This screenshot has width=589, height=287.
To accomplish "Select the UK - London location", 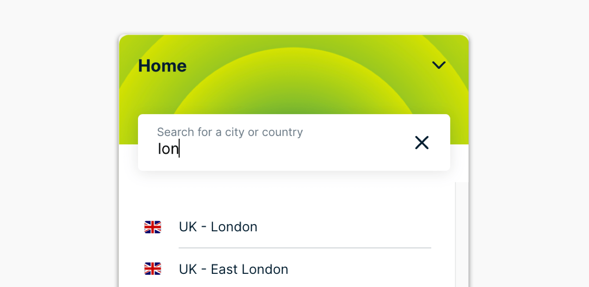I will pos(218,227).
